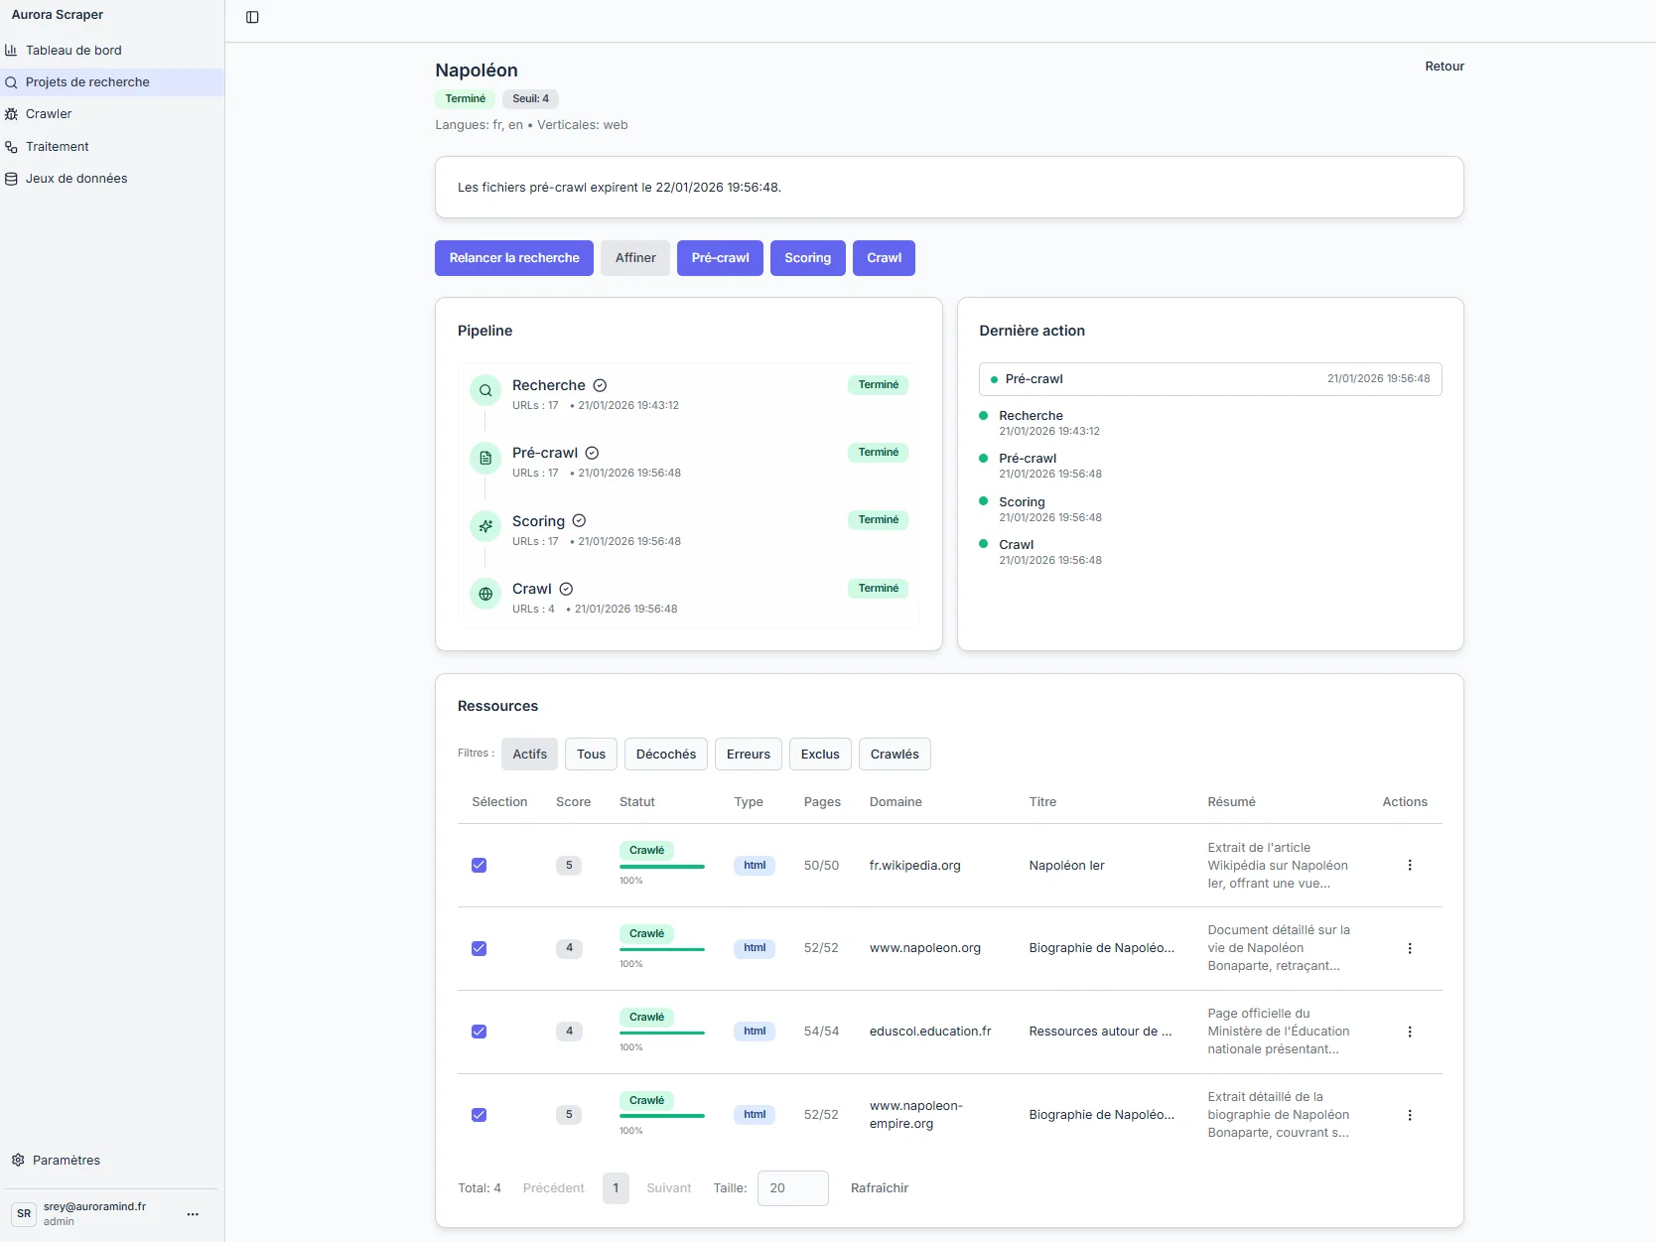This screenshot has width=1656, height=1242.
Task: Open actions menu for fr.wikipedia.org row
Action: point(1409,866)
